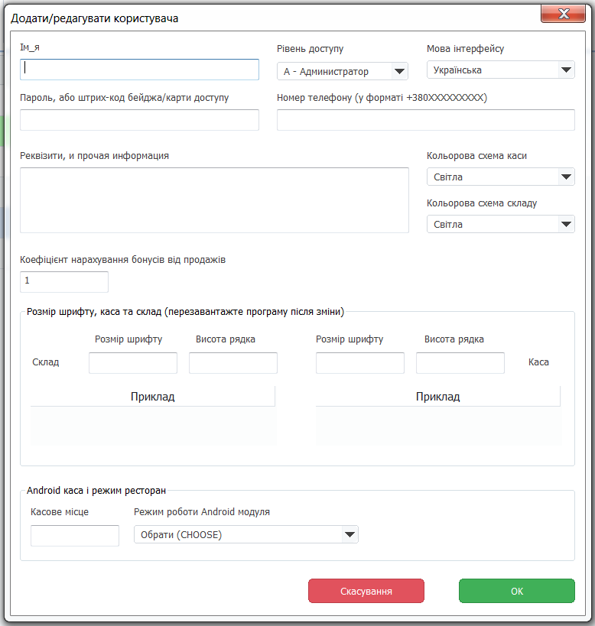Open the Кольорова схема складу dropdown
The width and height of the screenshot is (595, 626).
point(500,224)
